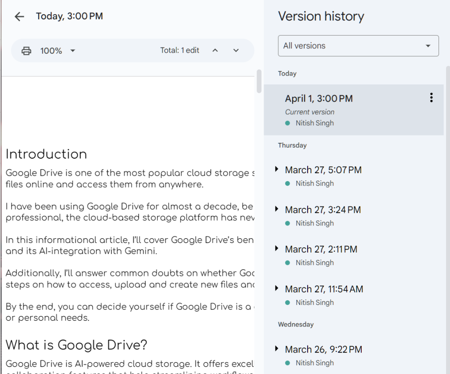Expand the March 27, 5:07 PM version group

coord(276,169)
